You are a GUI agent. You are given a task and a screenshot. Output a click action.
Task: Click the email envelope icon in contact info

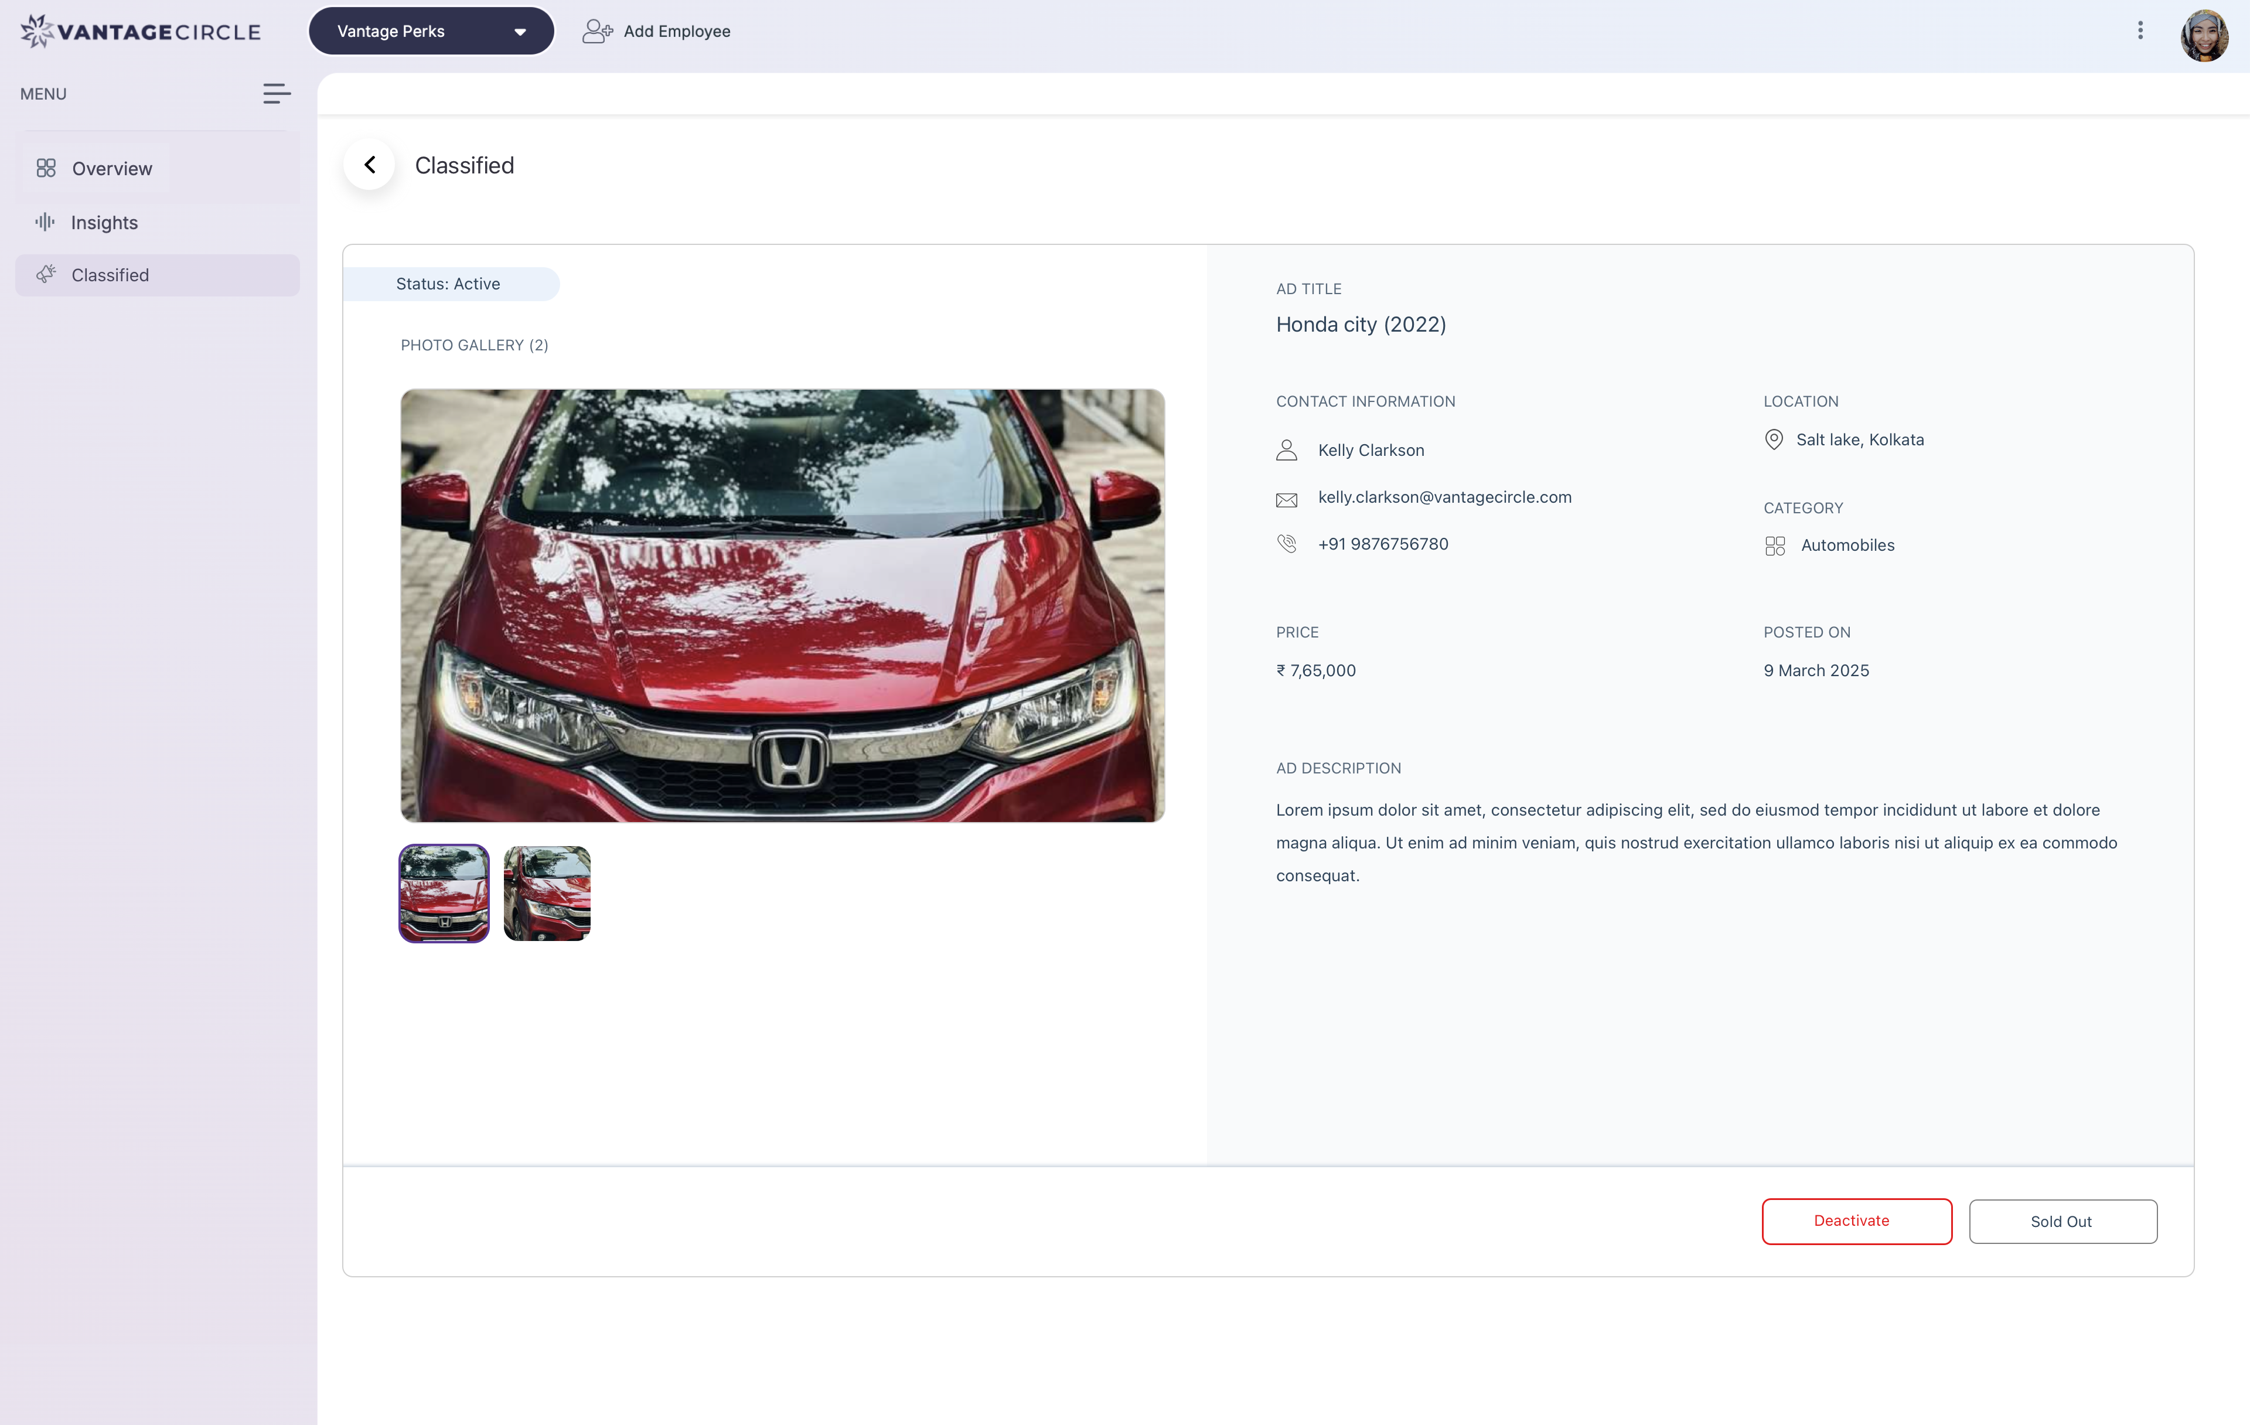[1286, 500]
